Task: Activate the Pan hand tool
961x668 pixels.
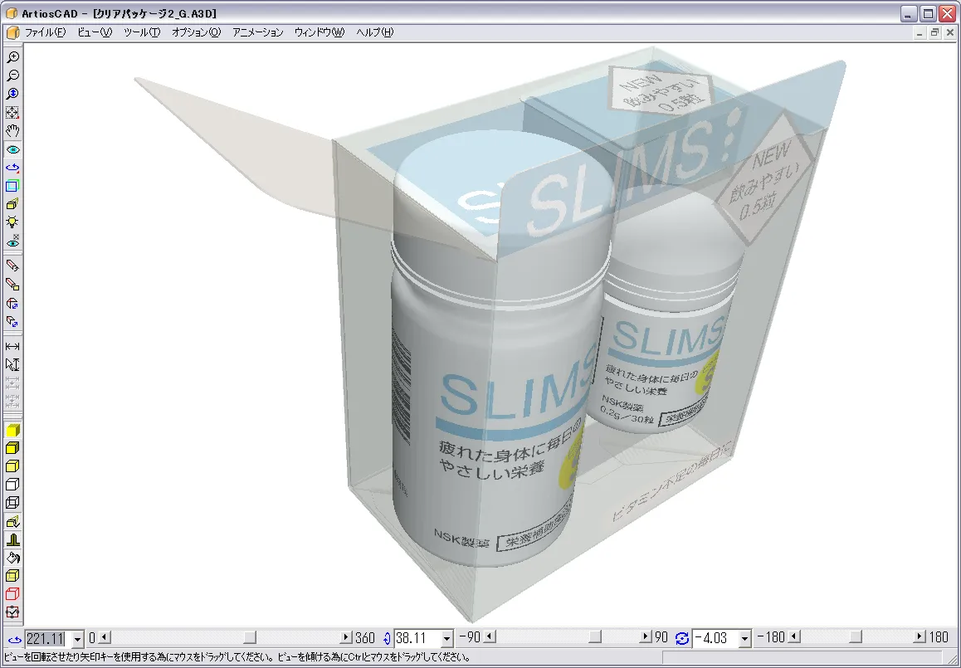Action: tap(13, 131)
